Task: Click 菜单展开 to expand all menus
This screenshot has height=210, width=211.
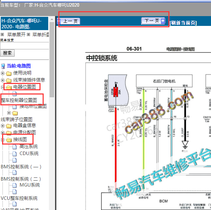Action: point(16,35)
